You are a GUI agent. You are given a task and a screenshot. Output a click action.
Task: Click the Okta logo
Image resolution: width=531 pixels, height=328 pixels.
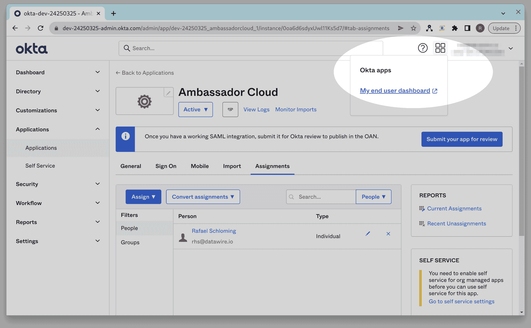coord(32,49)
